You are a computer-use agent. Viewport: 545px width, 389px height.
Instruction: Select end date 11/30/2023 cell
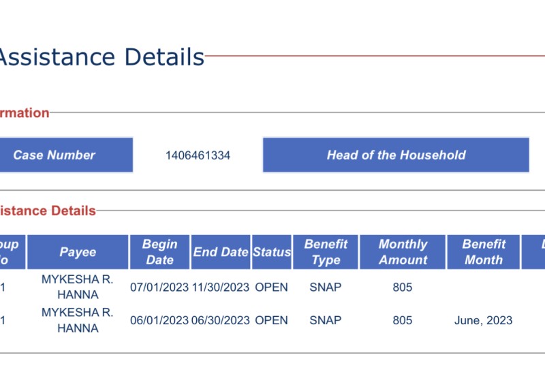(221, 287)
